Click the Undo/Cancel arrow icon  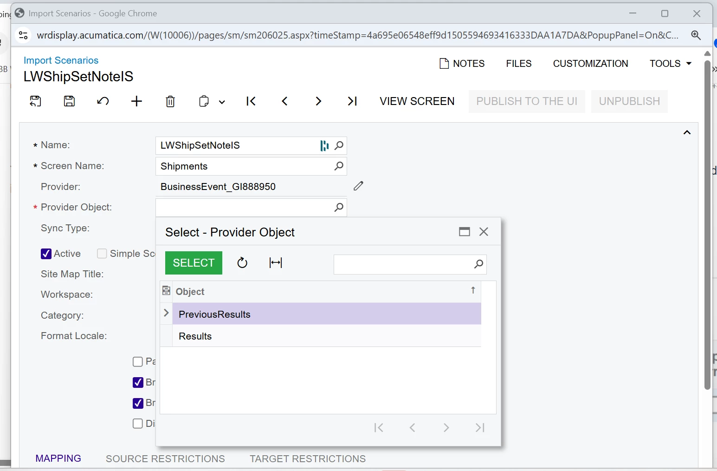[103, 101]
